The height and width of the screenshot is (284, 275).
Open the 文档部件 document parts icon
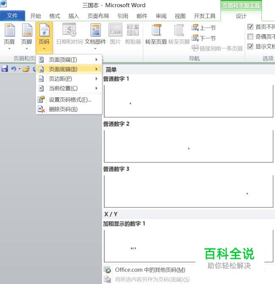click(96, 30)
